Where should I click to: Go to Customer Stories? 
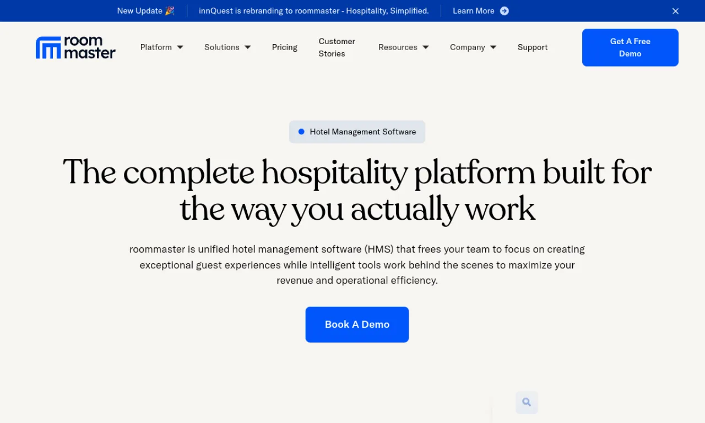click(x=337, y=47)
